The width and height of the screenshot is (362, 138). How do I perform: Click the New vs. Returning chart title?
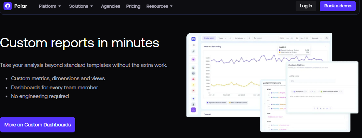[x=212, y=47]
